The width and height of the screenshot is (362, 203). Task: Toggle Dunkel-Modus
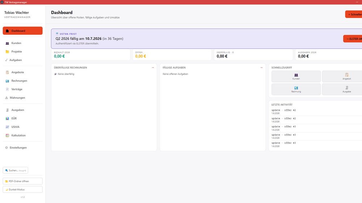(22, 190)
